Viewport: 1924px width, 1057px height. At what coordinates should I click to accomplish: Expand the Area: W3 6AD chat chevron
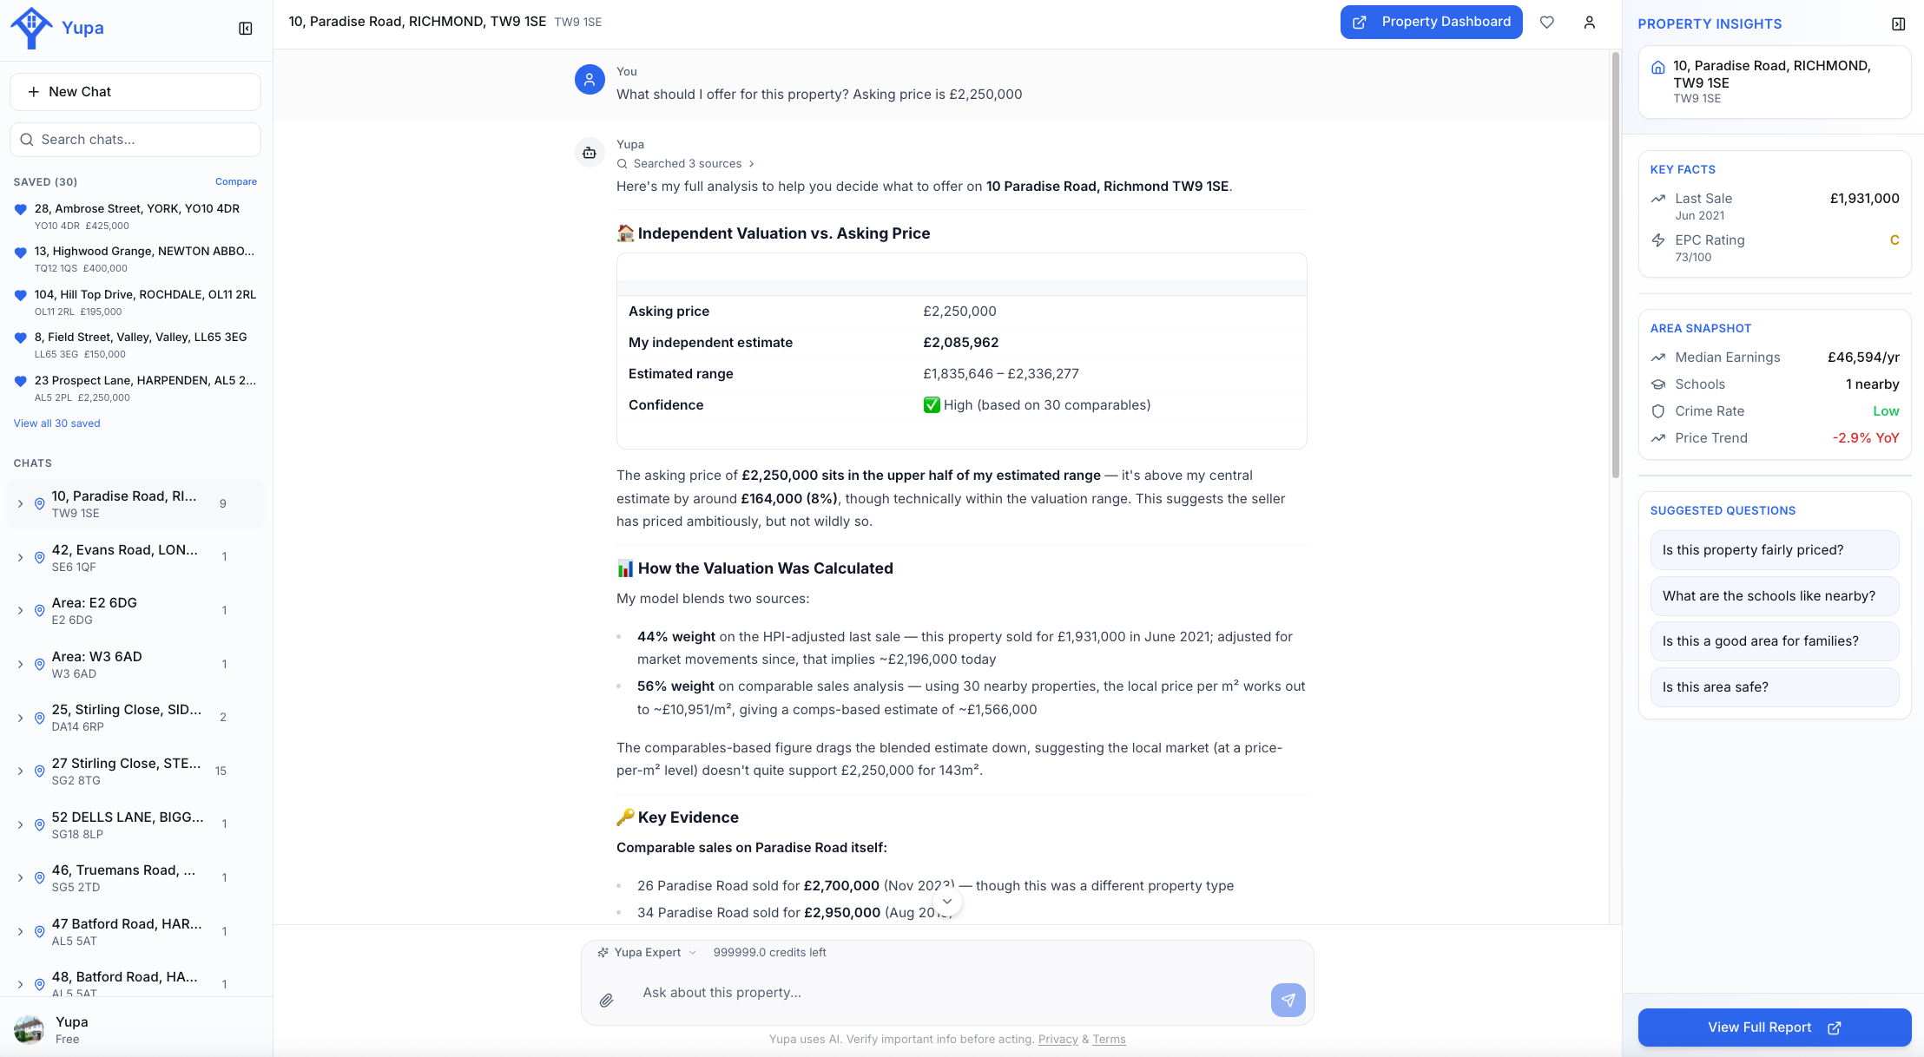tap(20, 665)
